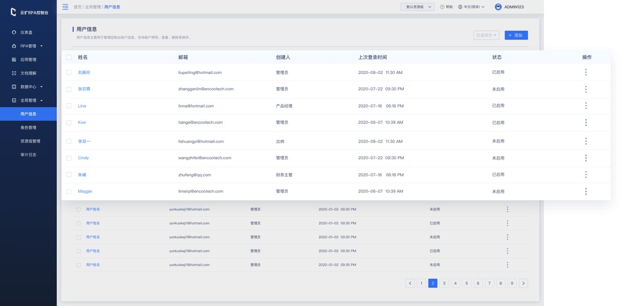Open the actions menu for 刘佩玲
Viewport: 623px width, 306px height.
586,72
